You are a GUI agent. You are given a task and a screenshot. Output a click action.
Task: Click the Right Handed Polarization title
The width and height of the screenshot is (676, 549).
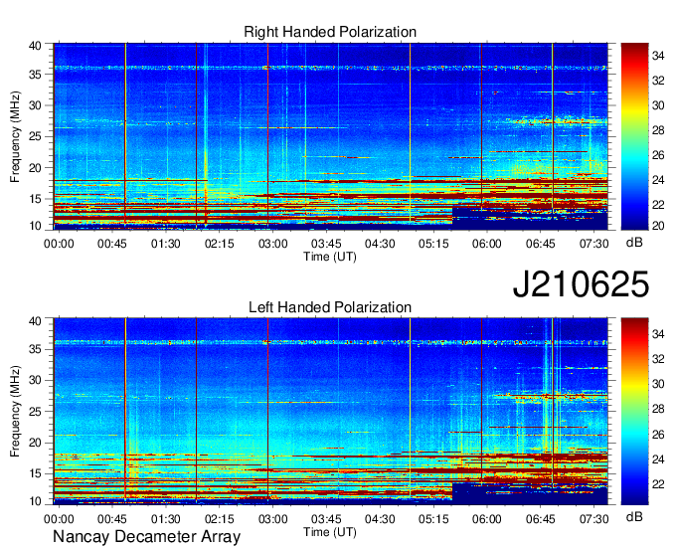(330, 32)
